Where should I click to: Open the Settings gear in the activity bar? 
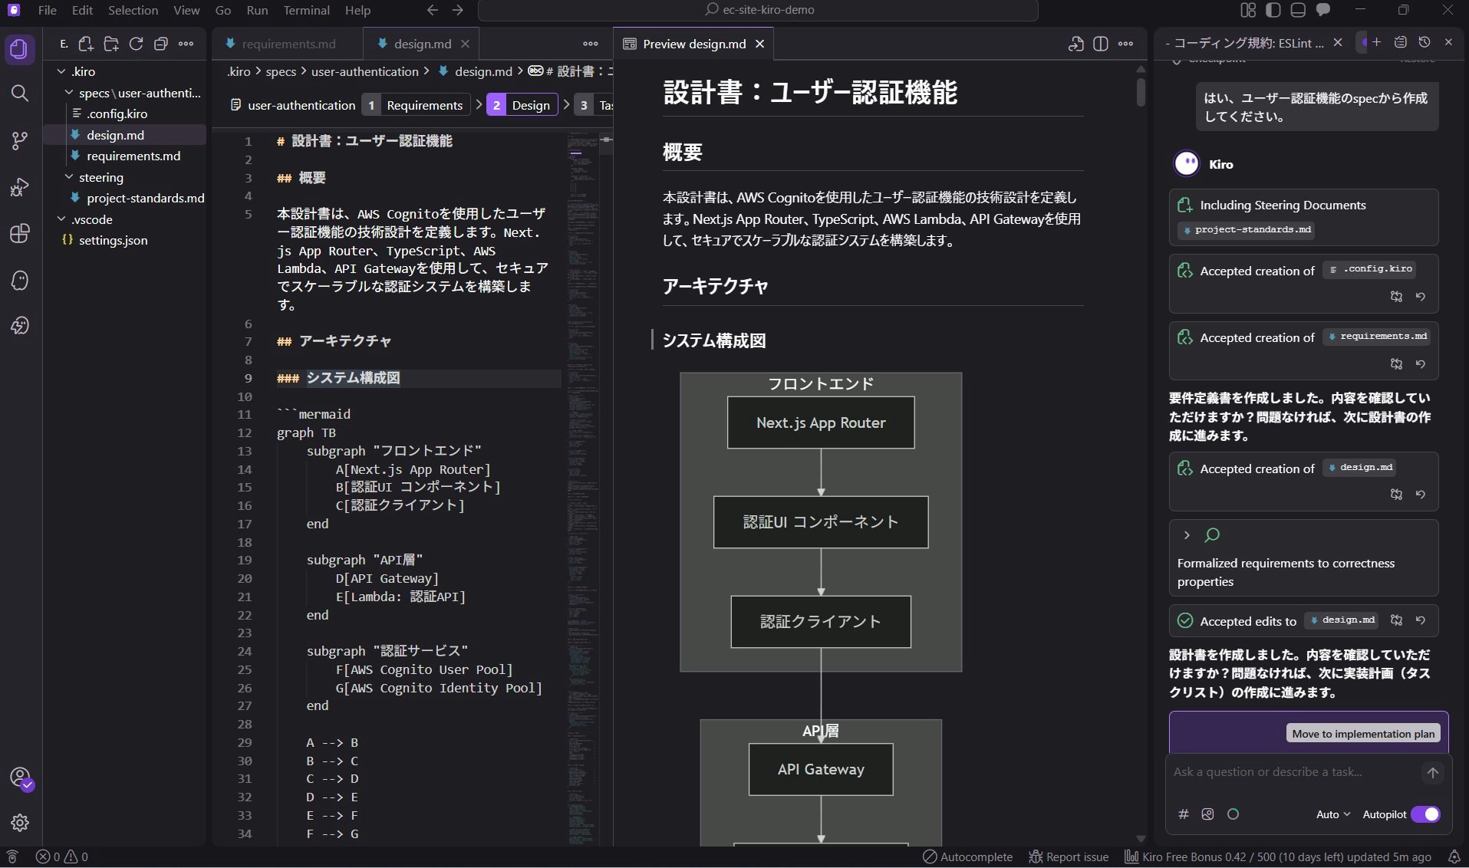point(20,823)
